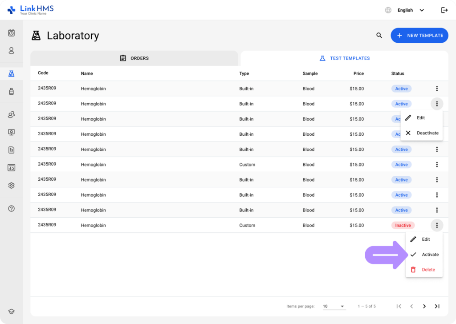Click the search magnifier in the Laboratory header

pyautogui.click(x=379, y=35)
